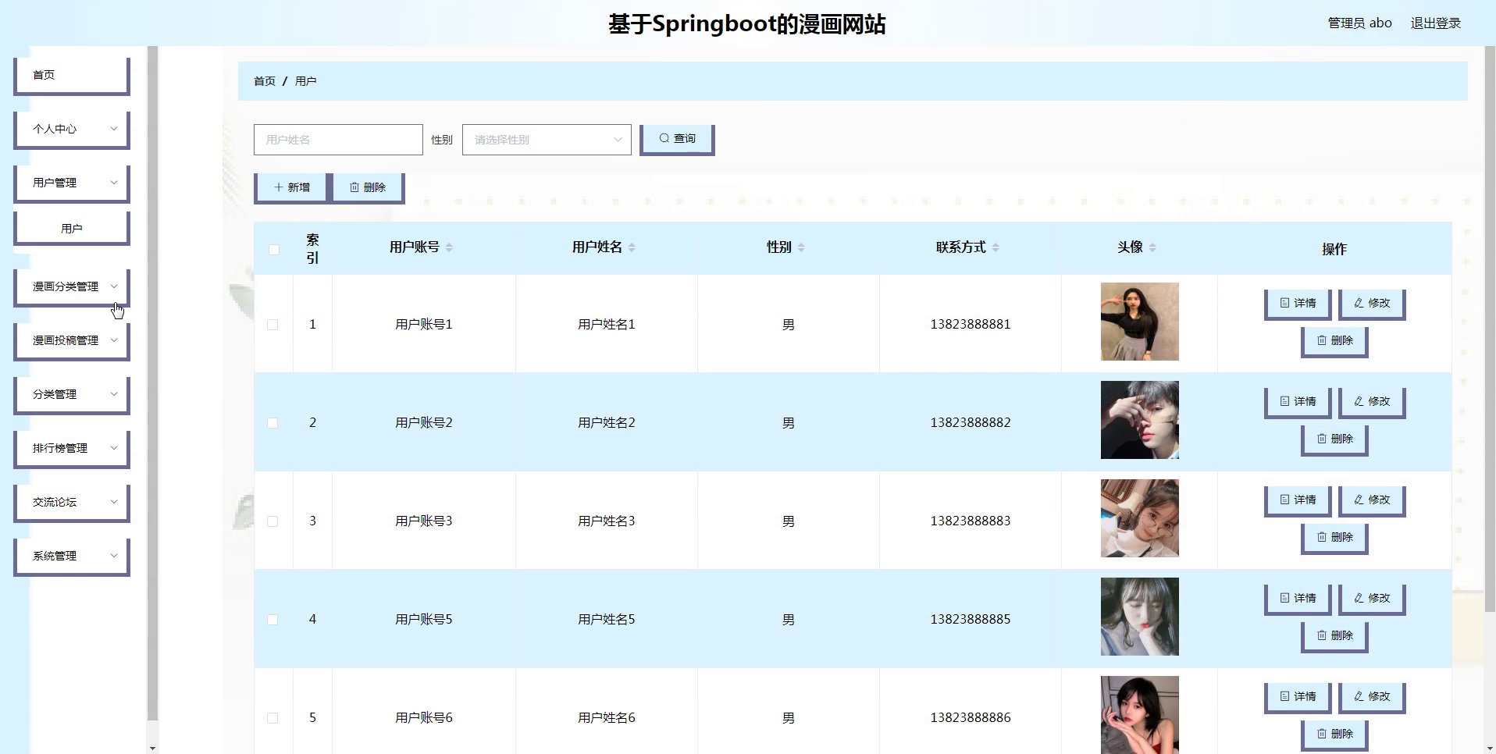Screen dimensions: 1496x754
Task: Click 删除 for 用户账号6 row
Action: click(1334, 735)
